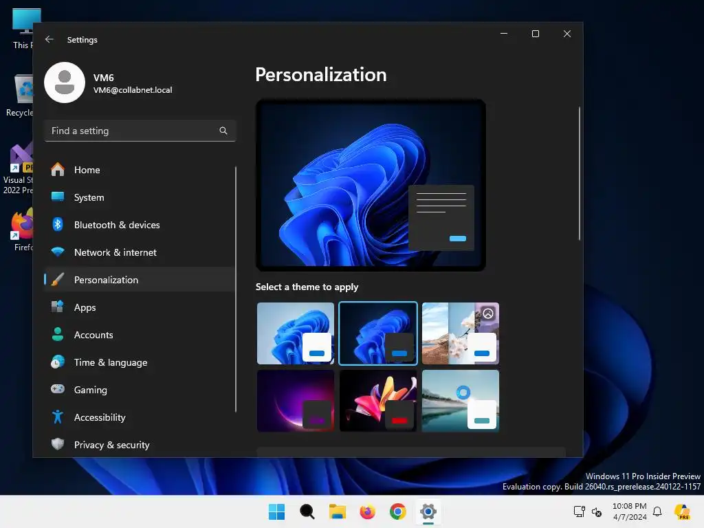Open Accounts settings category
This screenshot has height=528, width=704.
[x=140, y=335]
